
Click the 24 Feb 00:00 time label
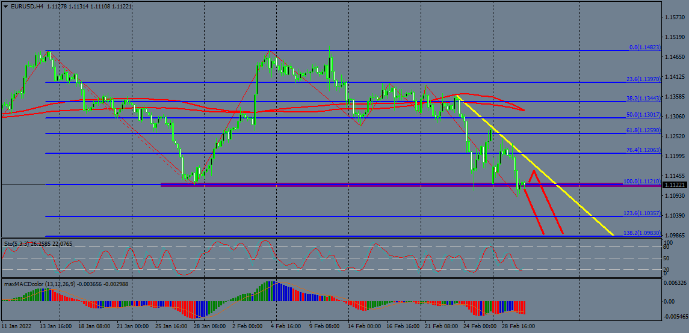478,326
